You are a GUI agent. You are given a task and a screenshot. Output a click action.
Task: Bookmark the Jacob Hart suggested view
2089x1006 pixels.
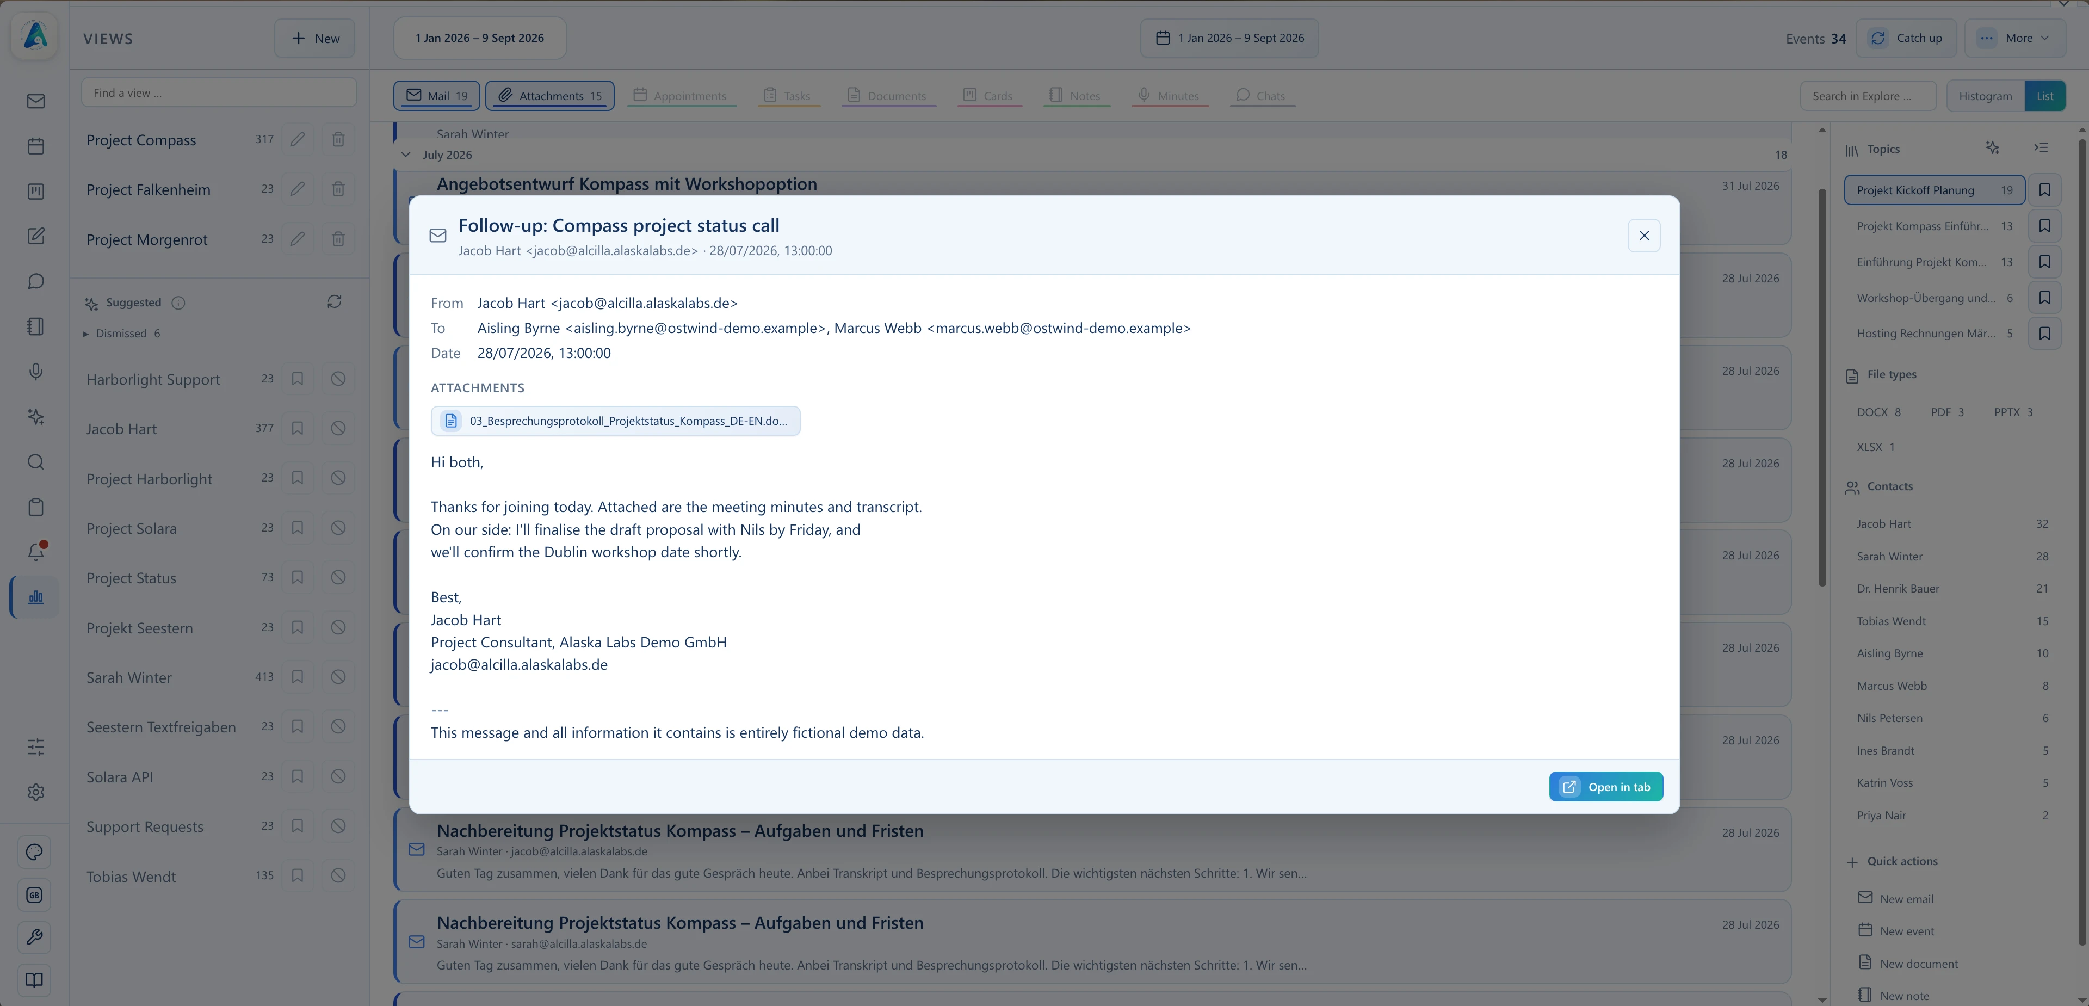(298, 428)
